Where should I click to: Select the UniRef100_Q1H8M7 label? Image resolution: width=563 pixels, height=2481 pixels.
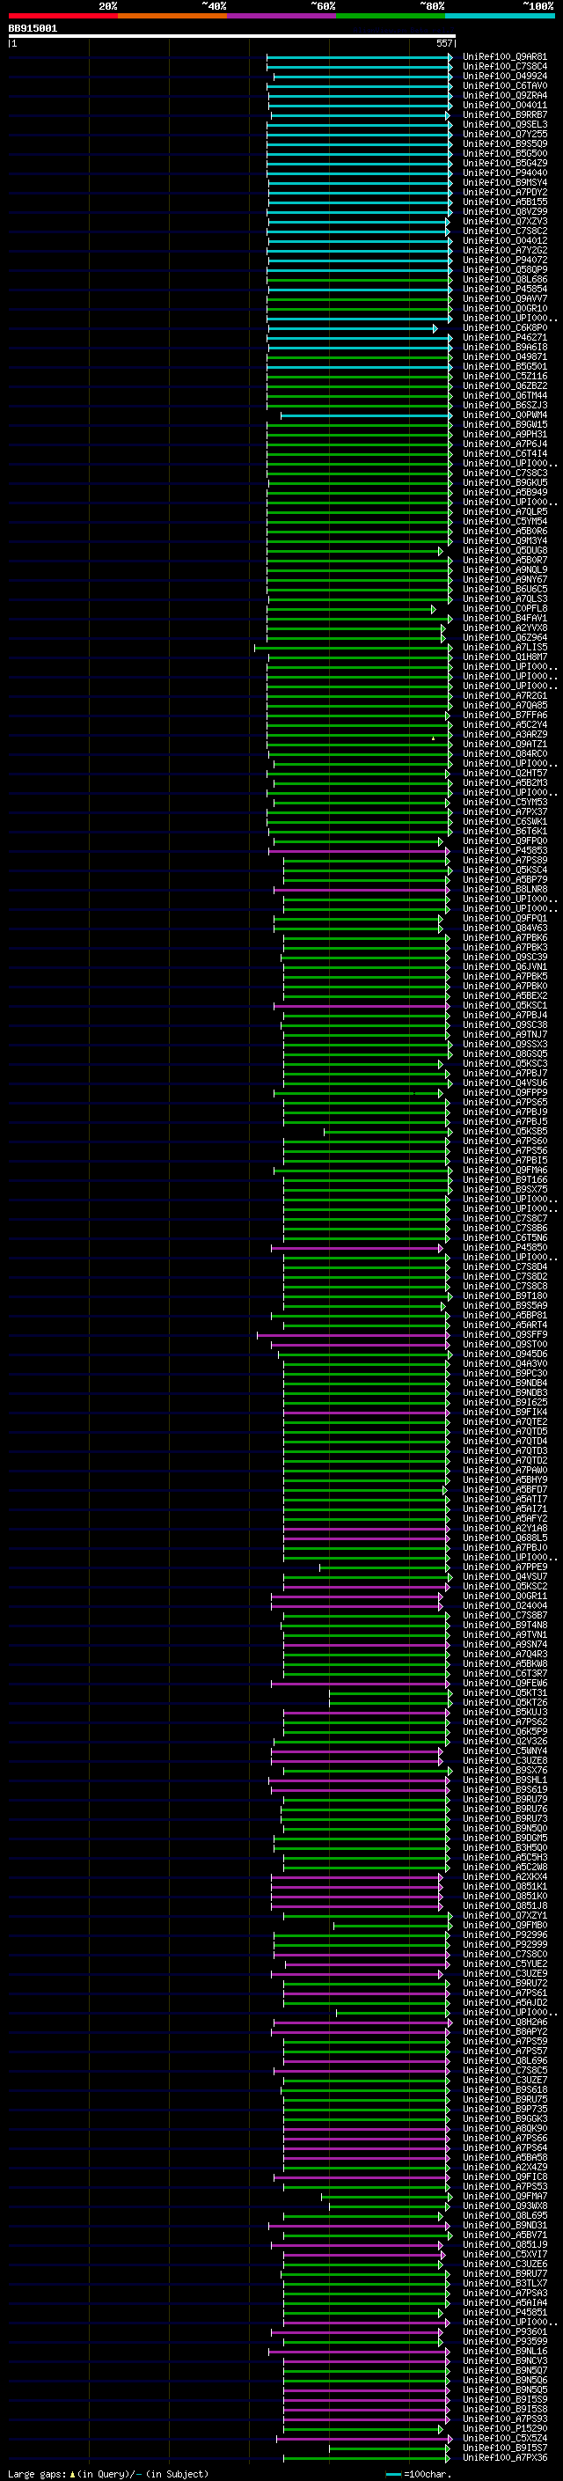click(505, 657)
